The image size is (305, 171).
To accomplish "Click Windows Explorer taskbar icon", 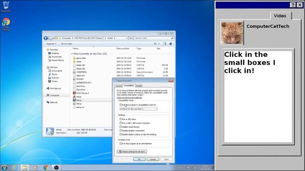I will (x=25, y=168).
